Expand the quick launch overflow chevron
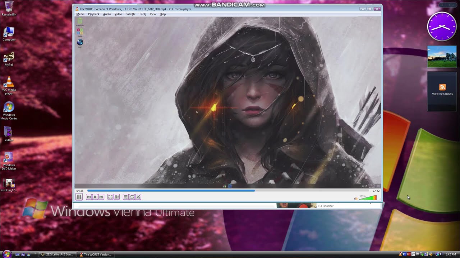Screen dimensions: 460x258 coord(35,253)
